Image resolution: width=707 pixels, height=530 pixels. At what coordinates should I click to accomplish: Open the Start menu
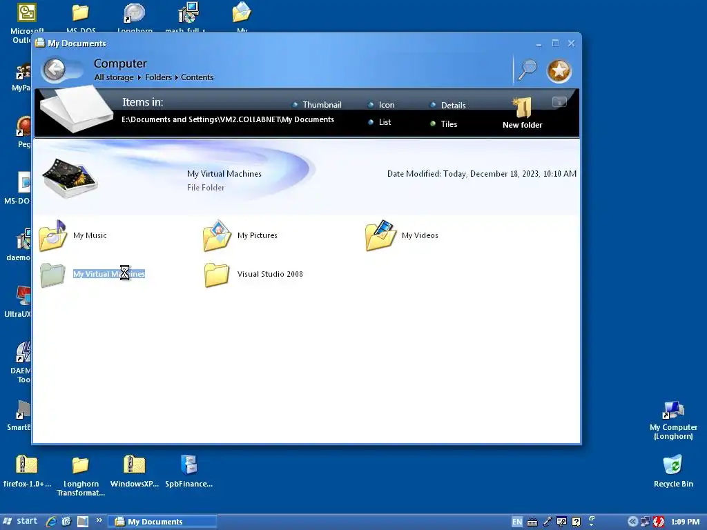tap(20, 521)
